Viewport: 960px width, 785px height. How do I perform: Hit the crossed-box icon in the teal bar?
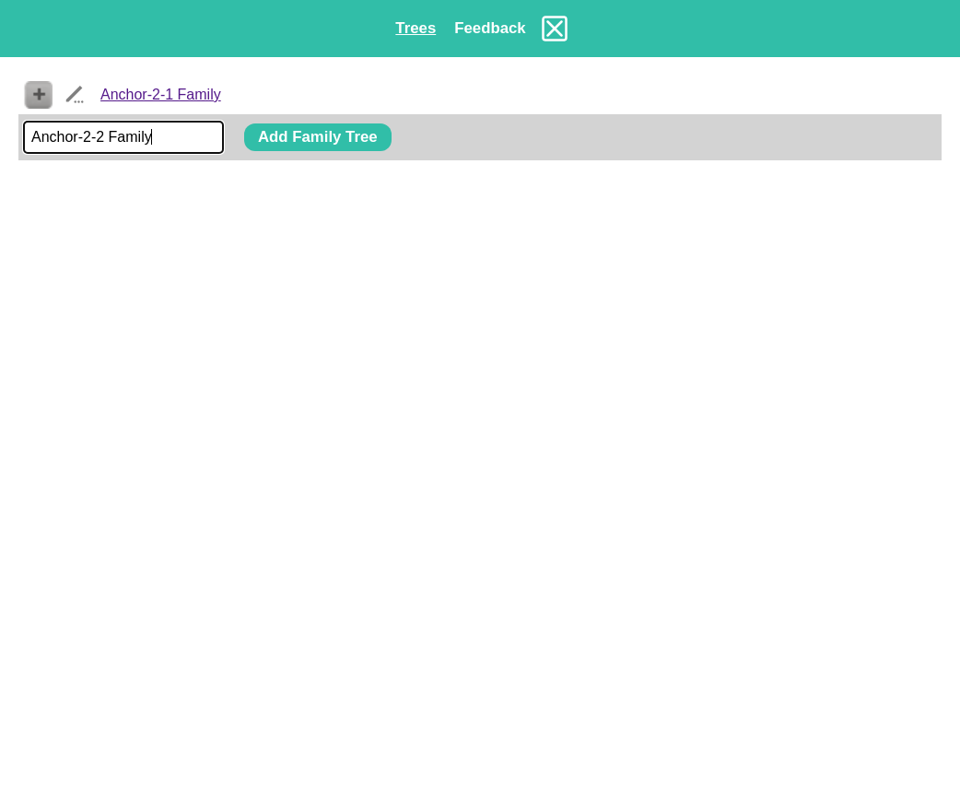555,29
